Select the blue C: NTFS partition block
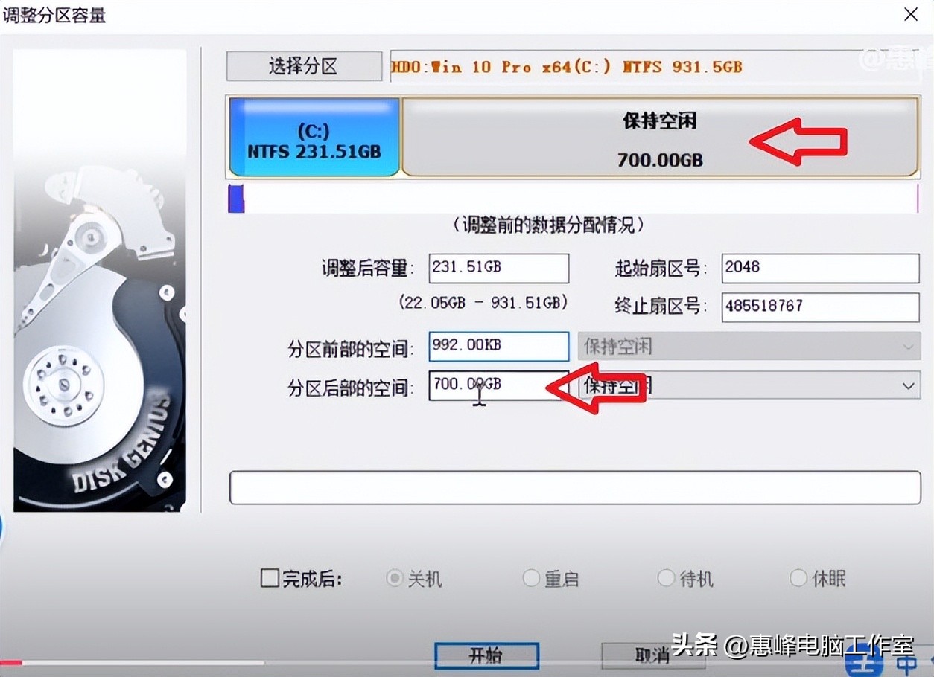 [x=314, y=137]
